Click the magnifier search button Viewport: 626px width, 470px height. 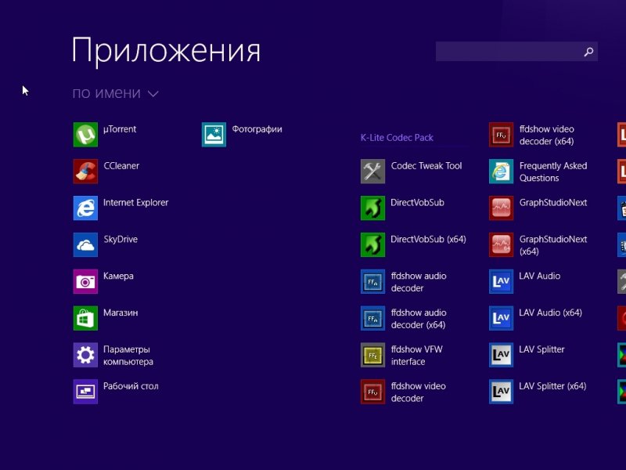click(x=588, y=52)
